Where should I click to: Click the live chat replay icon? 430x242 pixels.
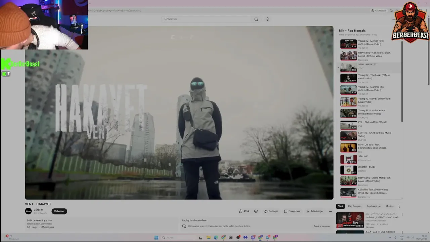184,226
